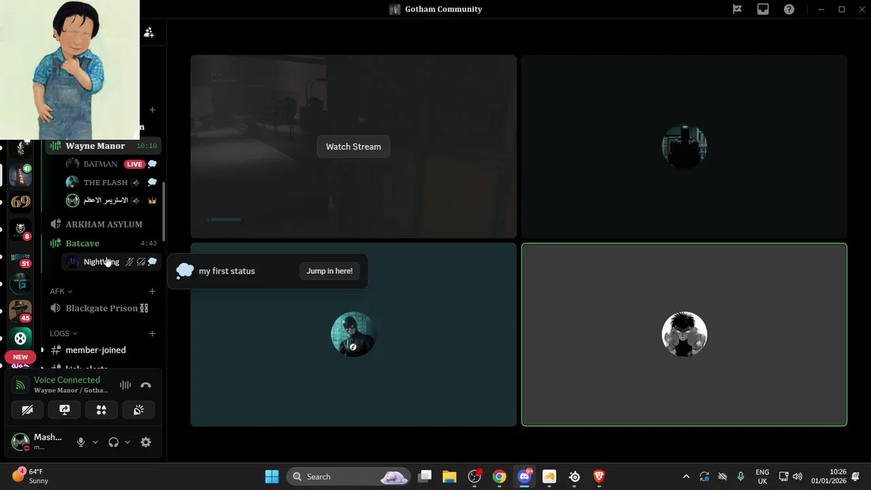
Task: Join the Blackgate Prison voice channel
Action: tap(102, 308)
